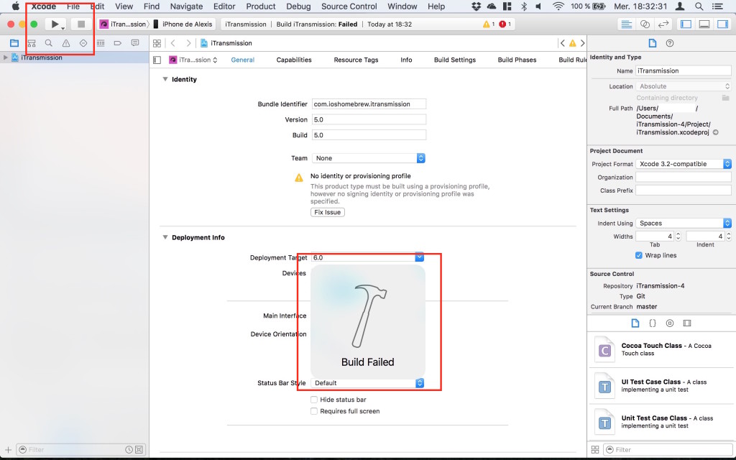The image size is (736, 460).
Task: Show the Media library
Action: pos(687,323)
